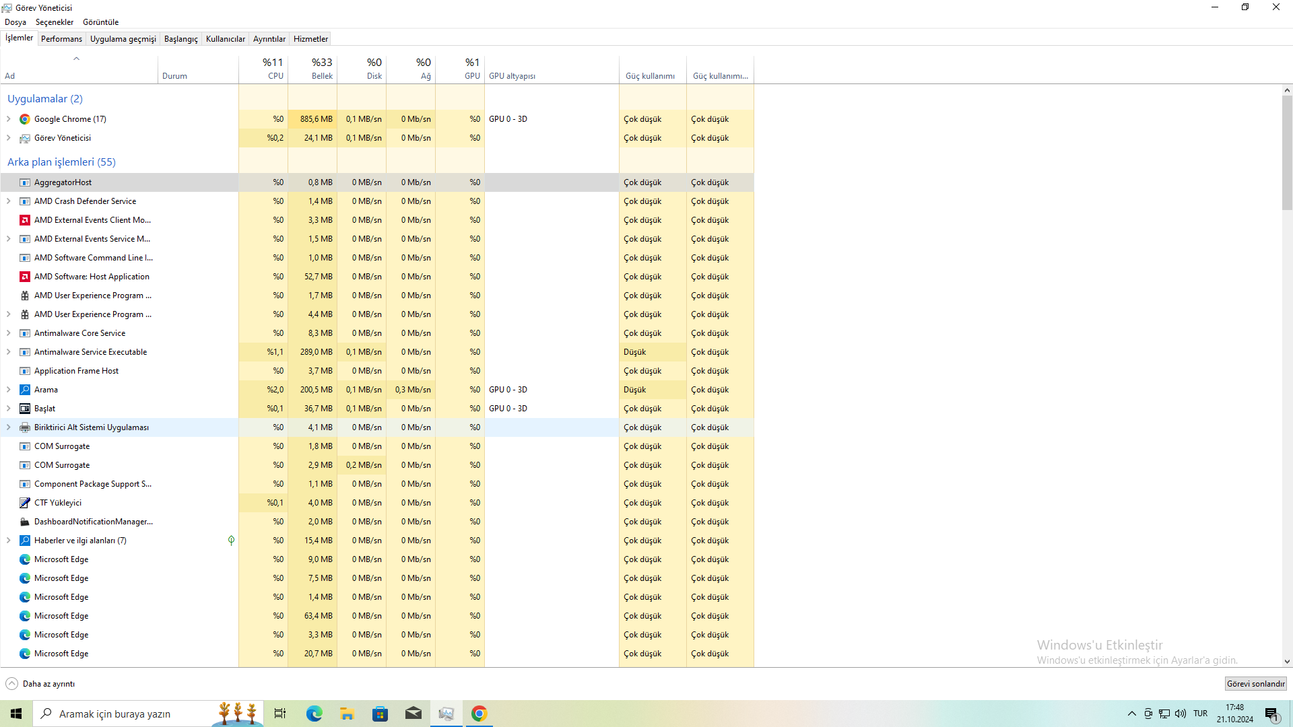Expand Antimalware Core Service
The height and width of the screenshot is (727, 1293).
tap(8, 333)
